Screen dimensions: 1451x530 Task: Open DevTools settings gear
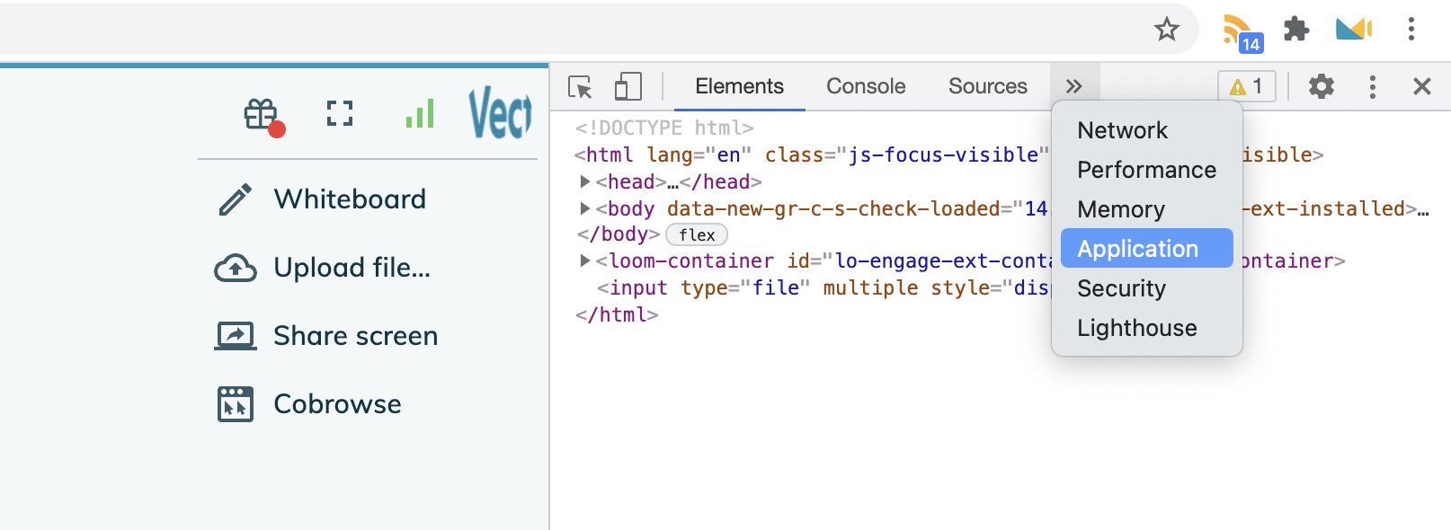[1321, 87]
